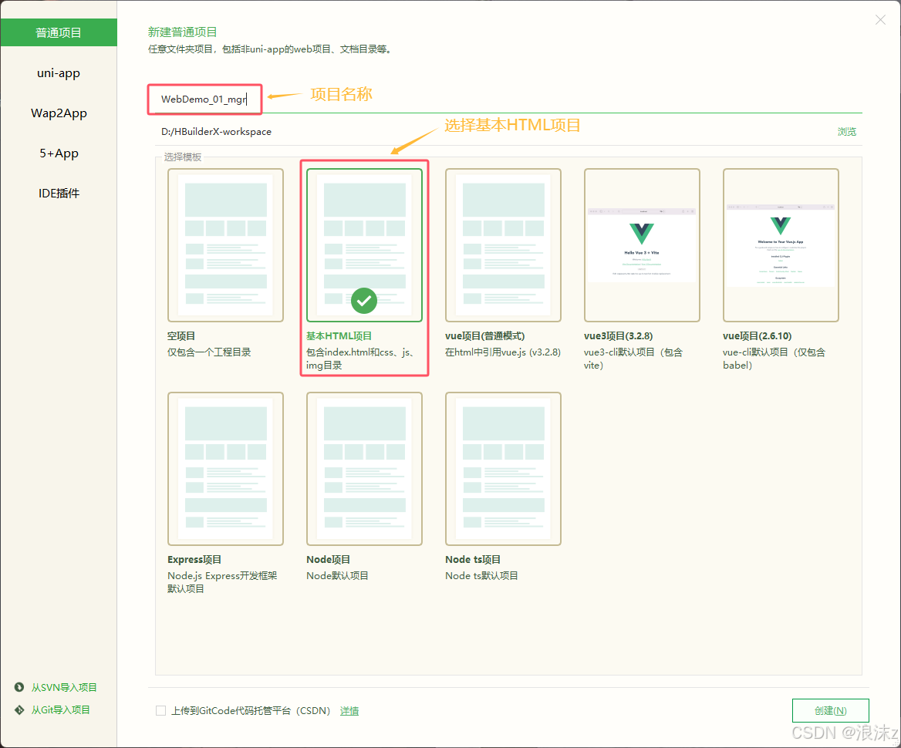The image size is (901, 748).
Task: Click 浏览 to browse for folder
Action: (x=846, y=132)
